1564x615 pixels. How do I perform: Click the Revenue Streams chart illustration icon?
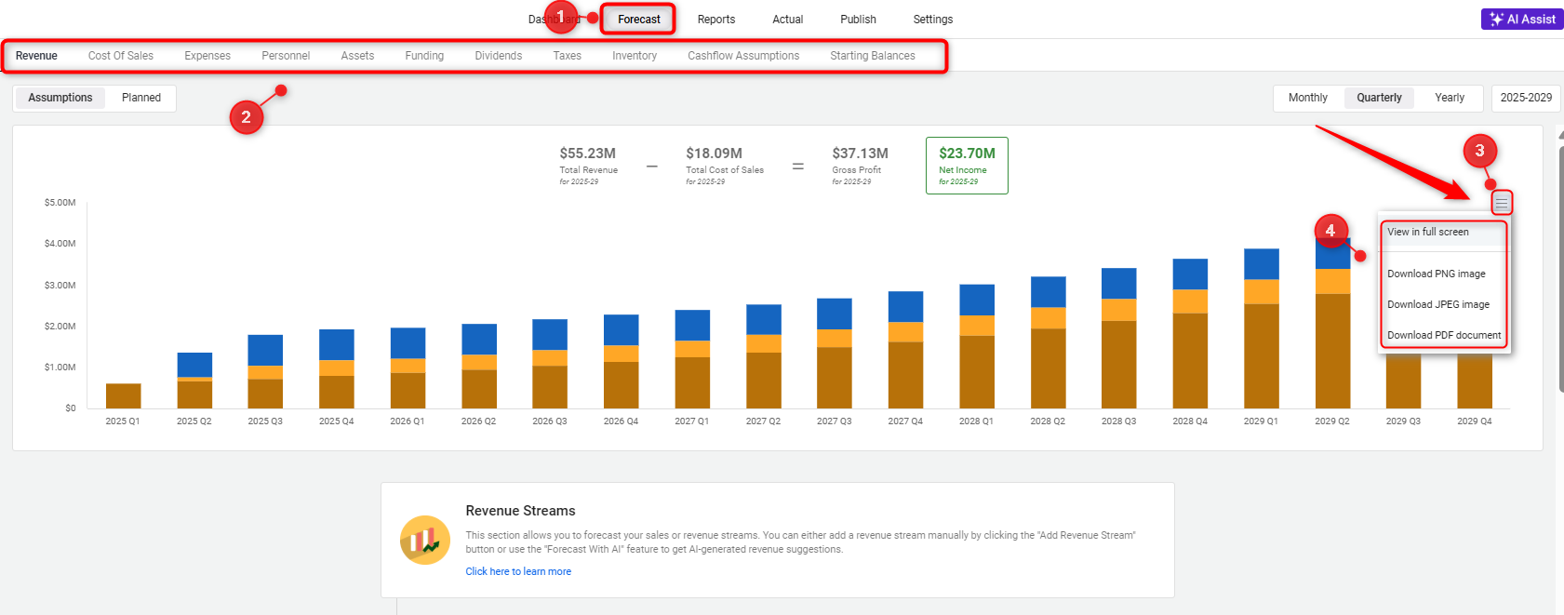(425, 540)
